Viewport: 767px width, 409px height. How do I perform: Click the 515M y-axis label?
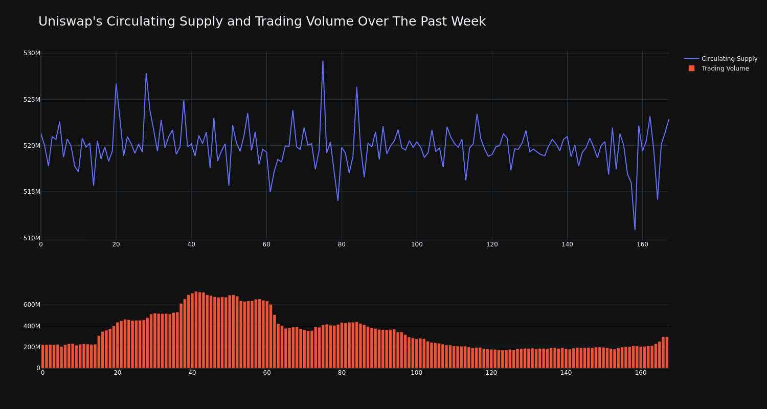[x=32, y=192]
